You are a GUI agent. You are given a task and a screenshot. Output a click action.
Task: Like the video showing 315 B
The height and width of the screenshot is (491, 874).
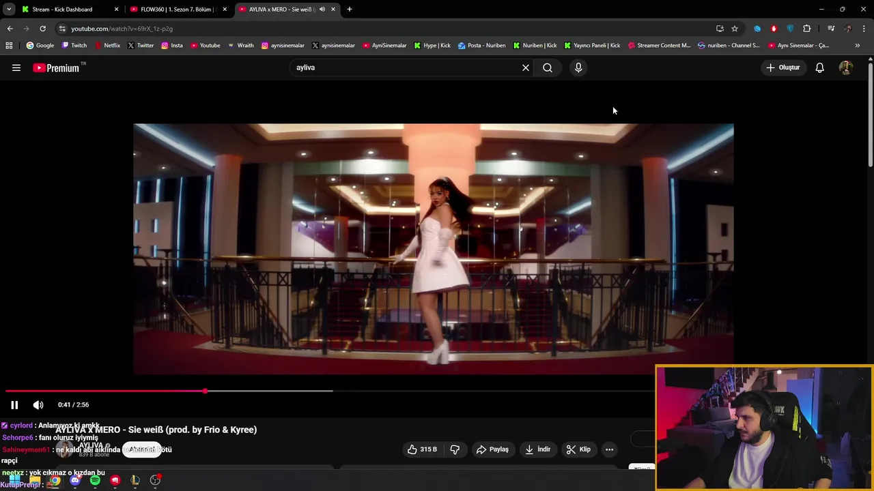pyautogui.click(x=422, y=449)
